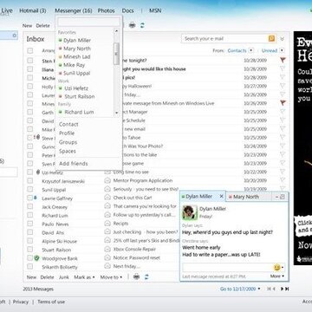Click blue down-arrow icon on Lawrie Gaffney message
The height and width of the screenshot is (312, 312).
click(36, 198)
